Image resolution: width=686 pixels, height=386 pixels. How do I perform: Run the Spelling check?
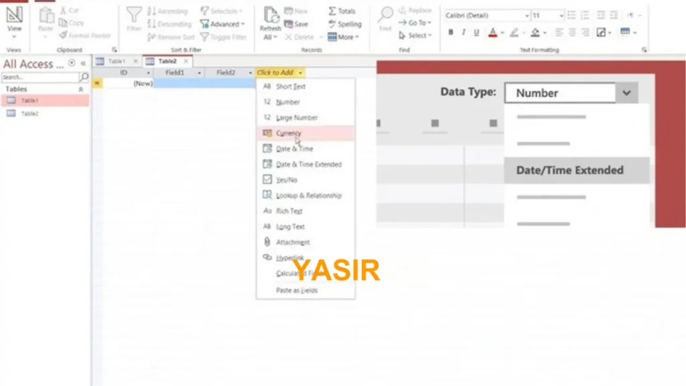(x=345, y=23)
